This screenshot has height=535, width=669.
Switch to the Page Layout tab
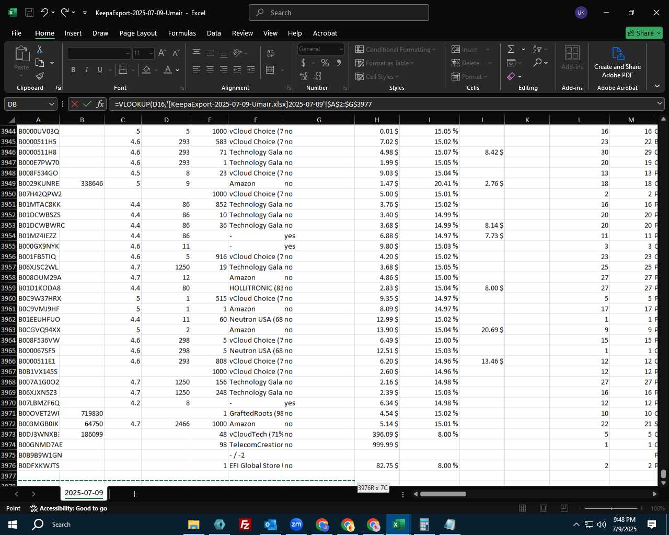coord(138,33)
